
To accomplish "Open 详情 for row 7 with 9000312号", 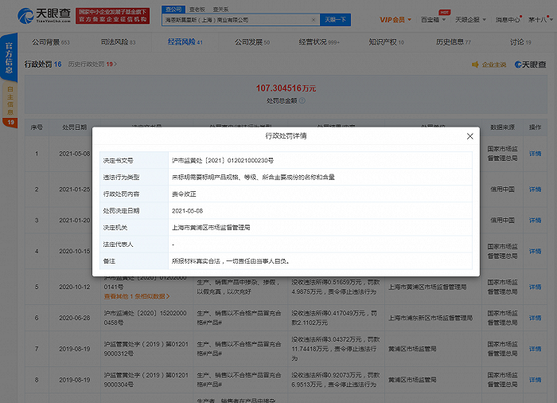I will click(535, 349).
